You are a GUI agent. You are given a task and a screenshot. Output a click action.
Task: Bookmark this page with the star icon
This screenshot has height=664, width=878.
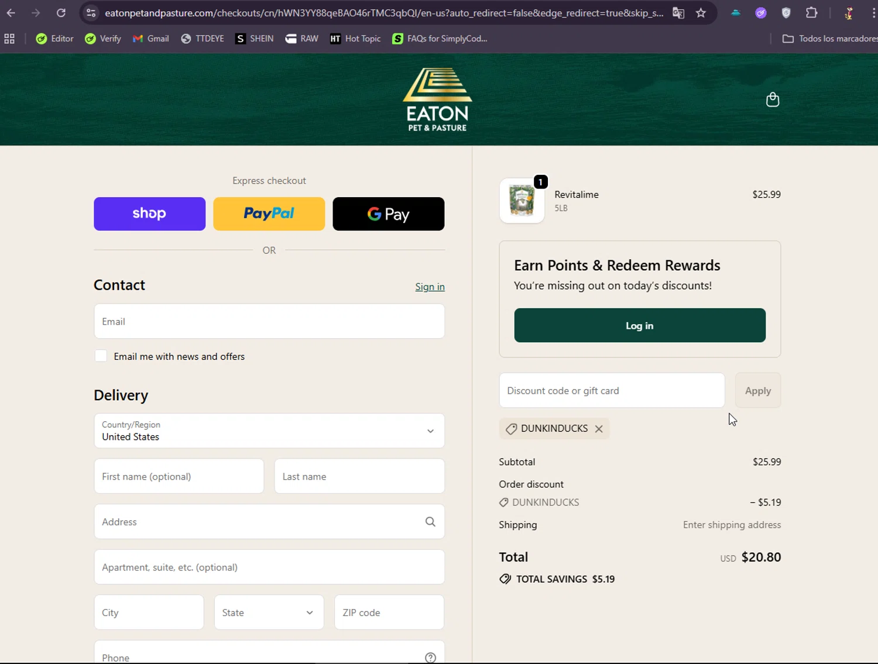click(701, 13)
